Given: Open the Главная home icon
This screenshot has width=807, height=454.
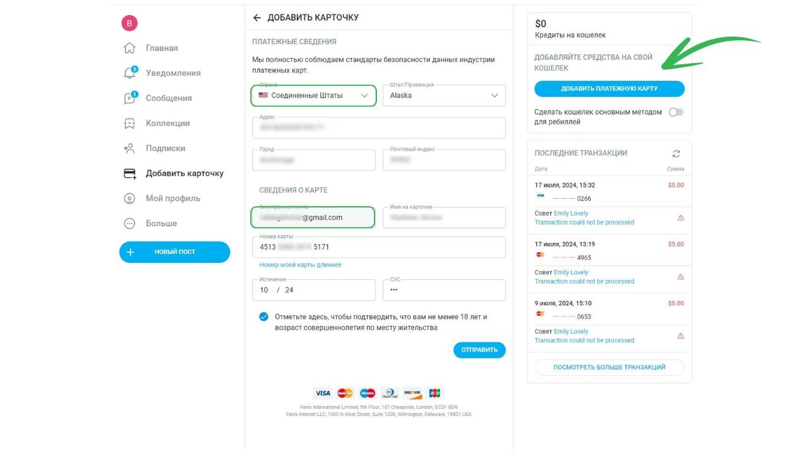Looking at the screenshot, I should [129, 48].
